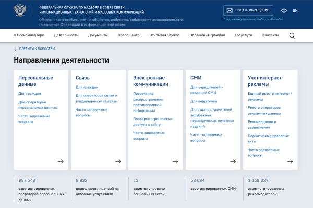Open the Связь card heading
This screenshot has width=313, height=208.
tap(82, 78)
